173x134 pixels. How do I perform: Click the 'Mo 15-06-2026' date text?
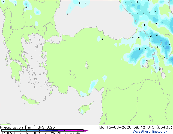coord(115,127)
